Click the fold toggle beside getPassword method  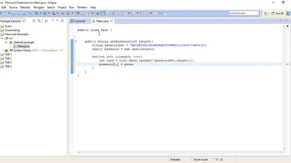click(x=76, y=41)
